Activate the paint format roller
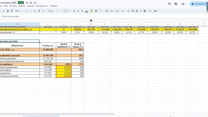Viewport: 208px width, 117px height. (x=12, y=11)
